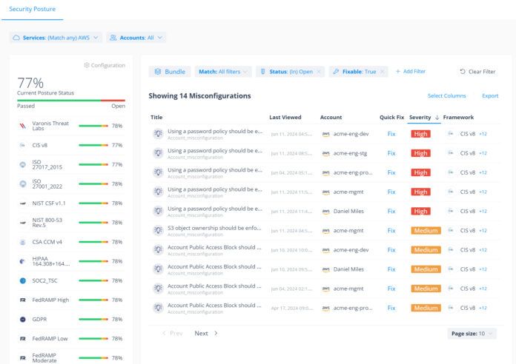Click the AWS icon beside acme-eng-stg
The width and height of the screenshot is (516, 364).
325,153
